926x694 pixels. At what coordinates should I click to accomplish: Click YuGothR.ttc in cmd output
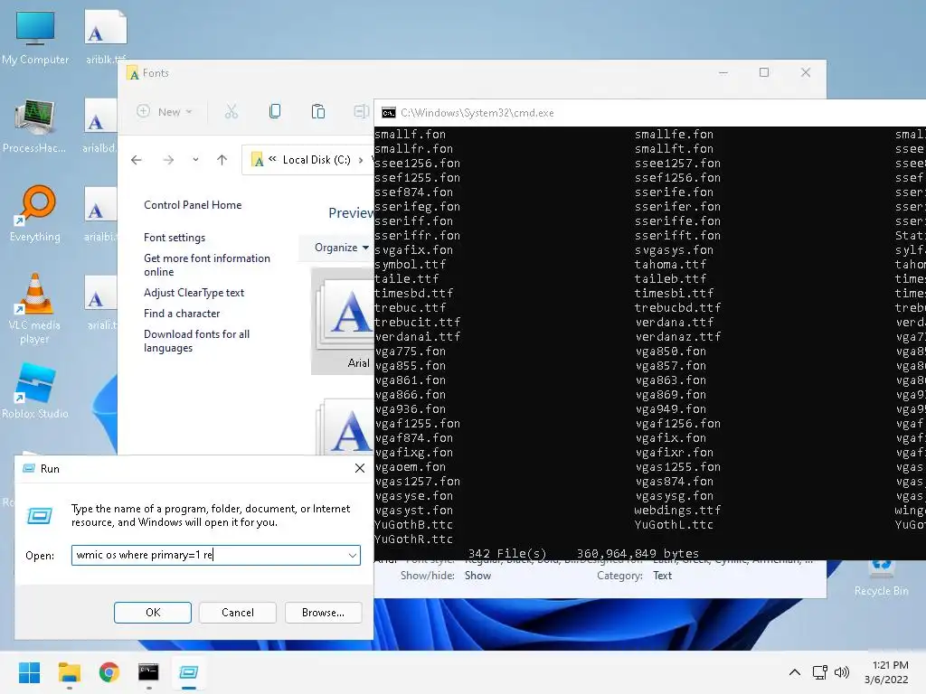(x=413, y=539)
